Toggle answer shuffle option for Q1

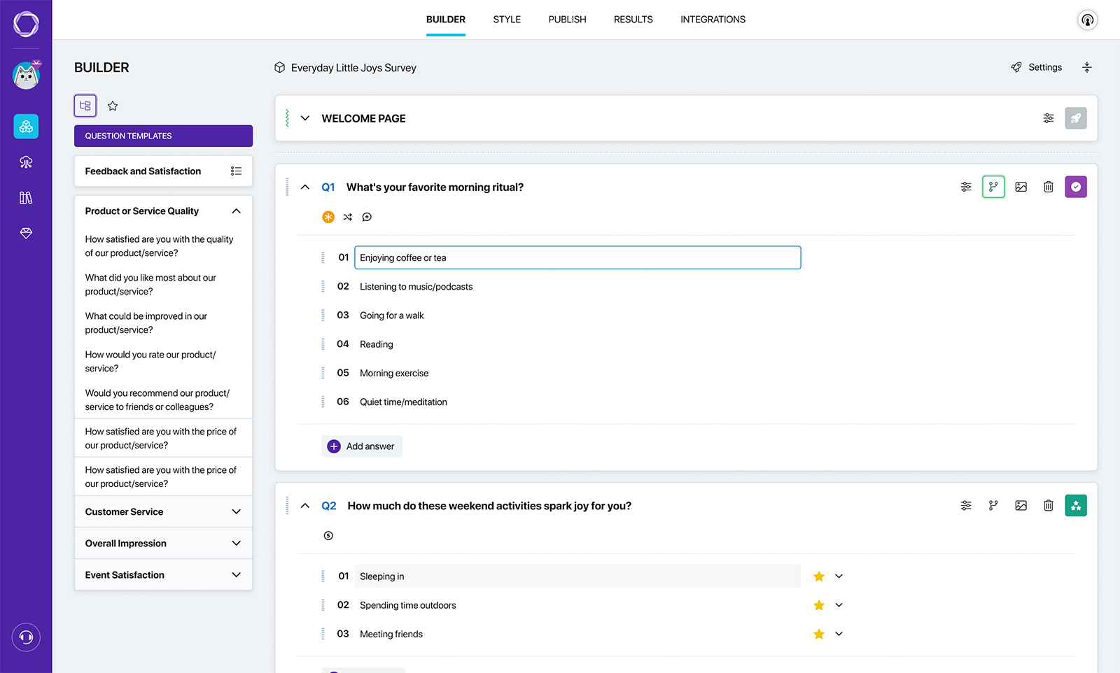coord(348,217)
